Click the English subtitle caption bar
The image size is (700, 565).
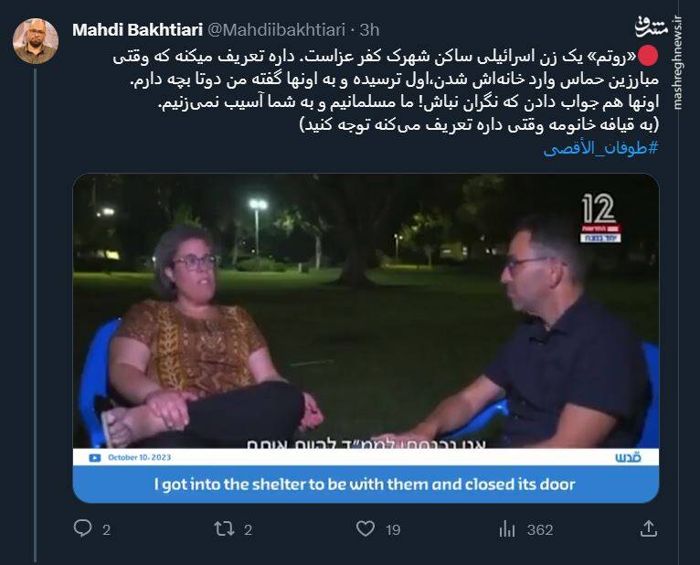click(x=366, y=485)
